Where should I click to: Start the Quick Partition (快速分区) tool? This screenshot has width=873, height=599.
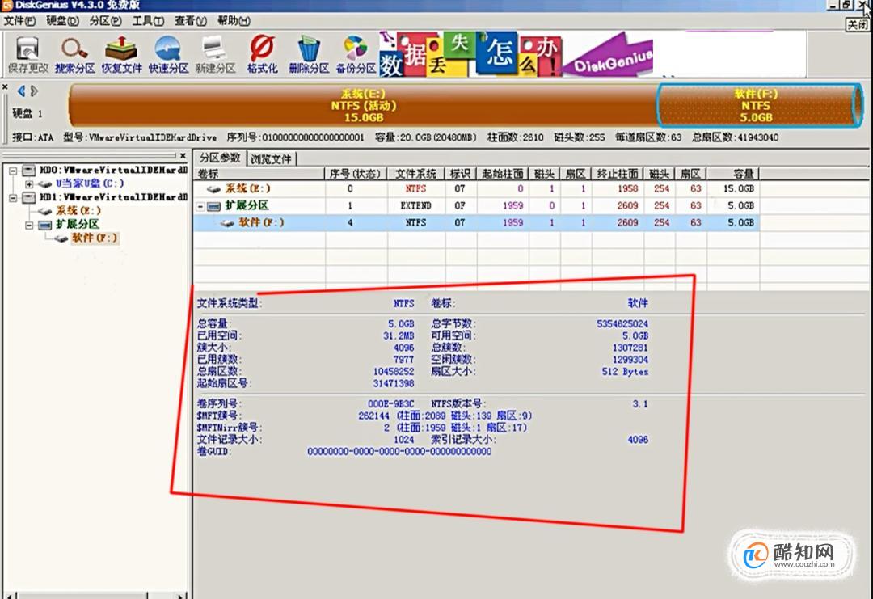pos(168,55)
